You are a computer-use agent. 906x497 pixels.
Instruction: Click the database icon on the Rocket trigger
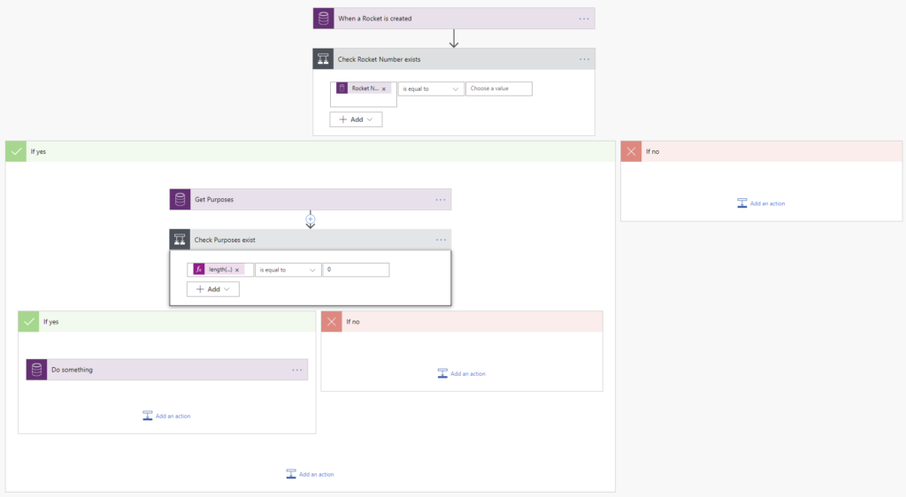pyautogui.click(x=323, y=19)
